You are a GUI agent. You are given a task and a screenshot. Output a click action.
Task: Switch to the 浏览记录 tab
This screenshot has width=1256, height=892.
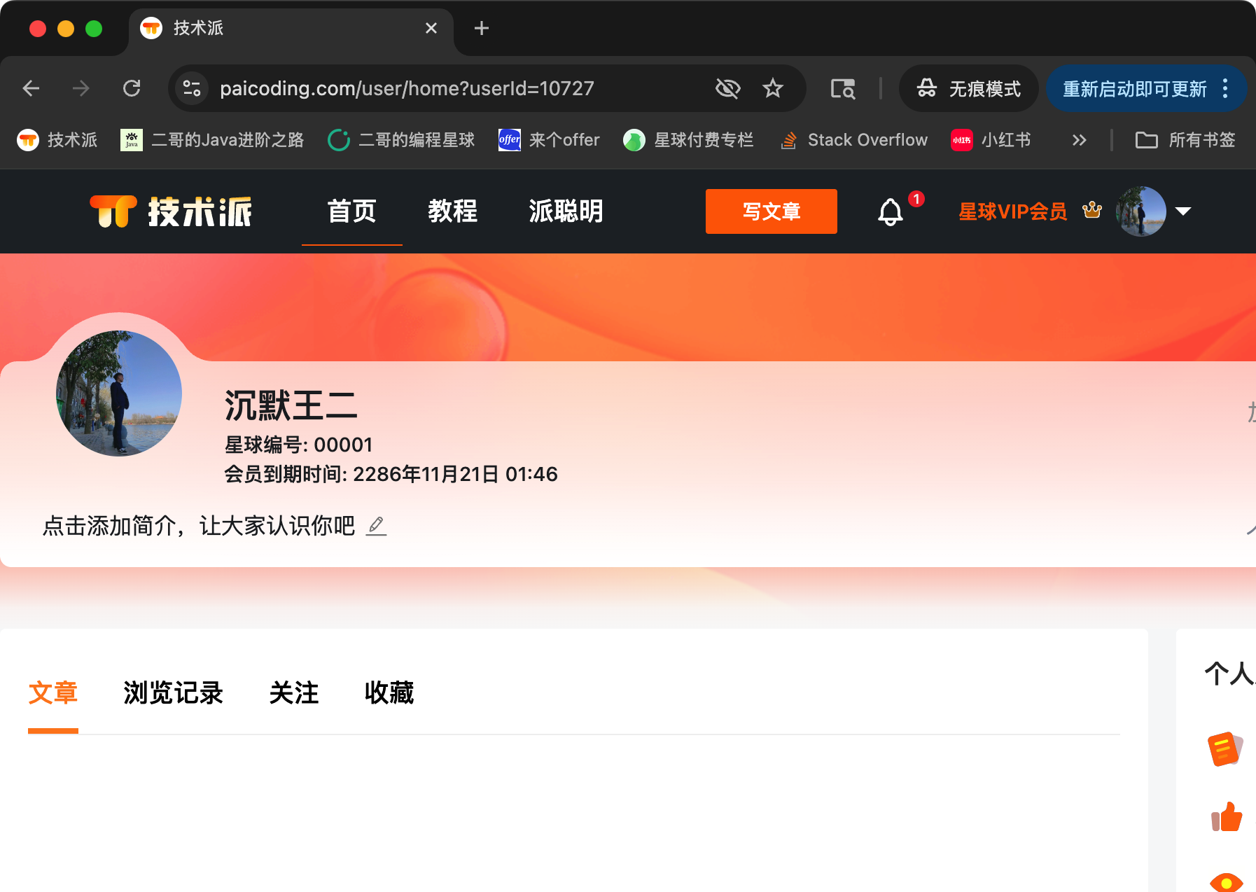pyautogui.click(x=173, y=692)
